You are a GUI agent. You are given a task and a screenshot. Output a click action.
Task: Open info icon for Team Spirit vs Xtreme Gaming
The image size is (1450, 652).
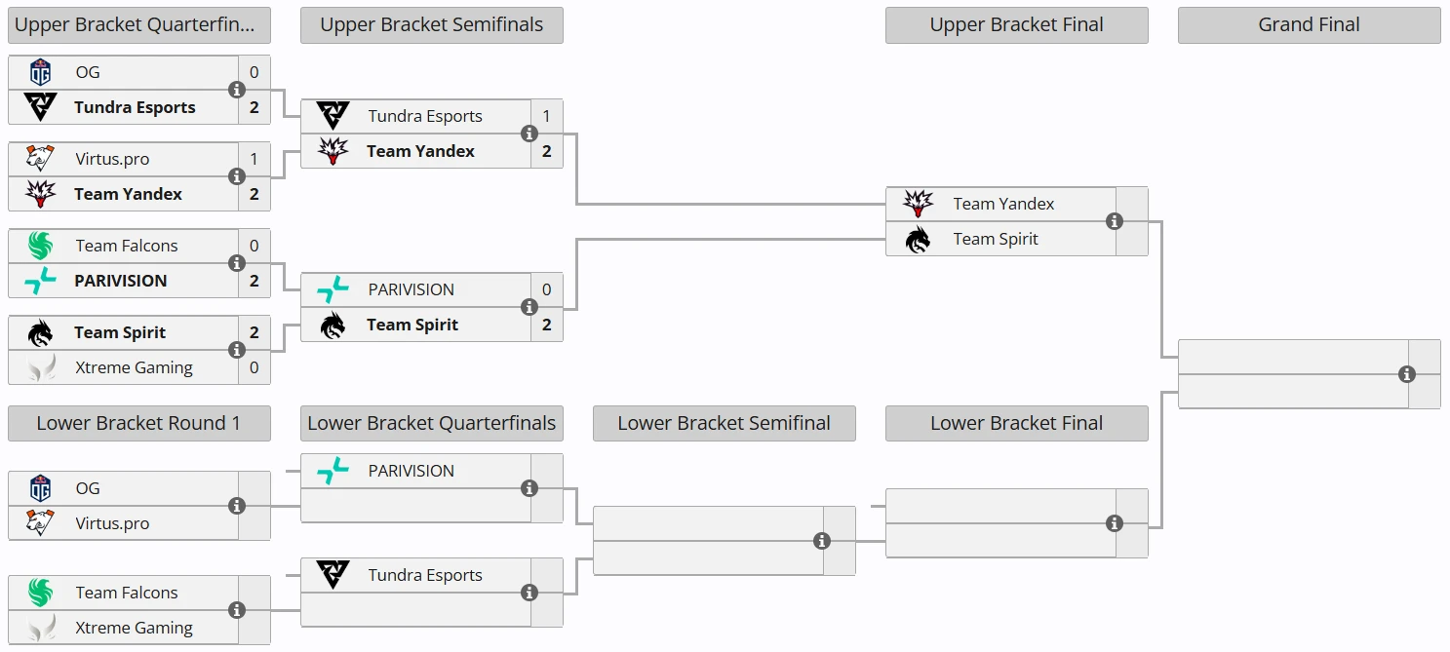237,350
